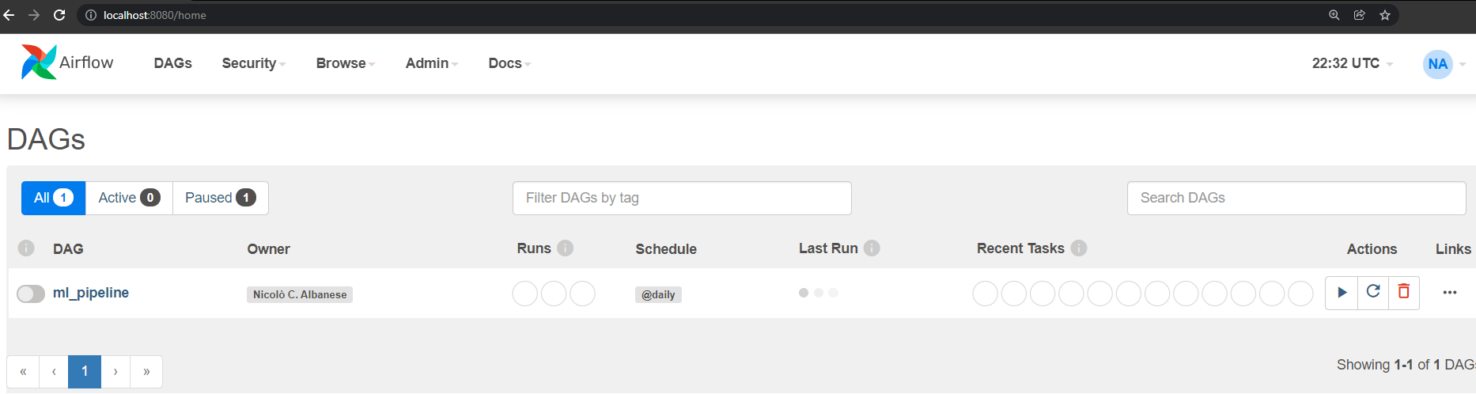This screenshot has height=394, width=1476.
Task: Click the Filter DAGs by tag field
Action: pyautogui.click(x=682, y=198)
